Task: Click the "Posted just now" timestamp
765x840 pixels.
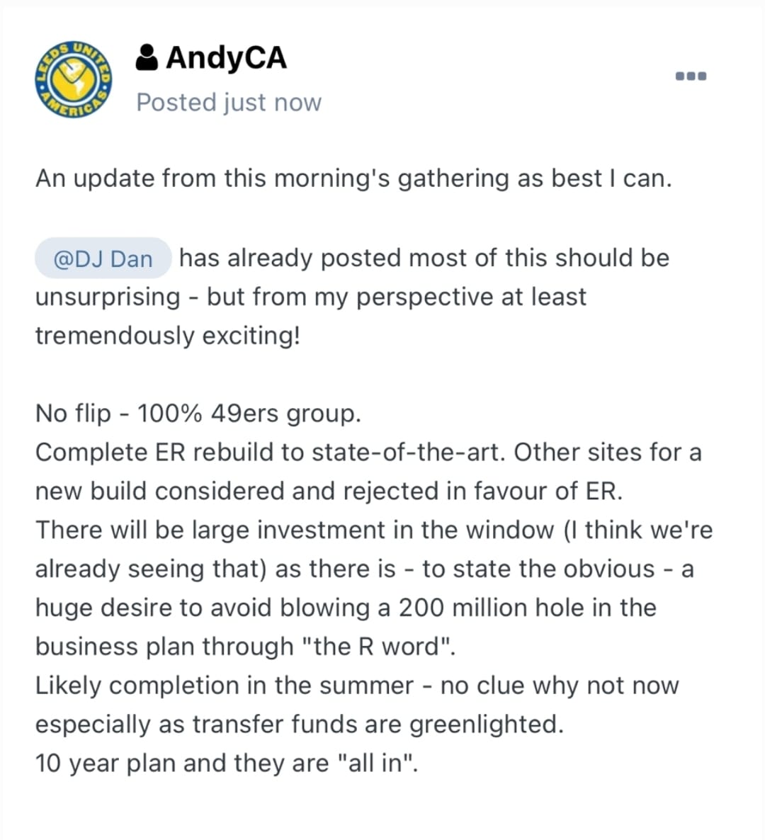Action: 229,103
